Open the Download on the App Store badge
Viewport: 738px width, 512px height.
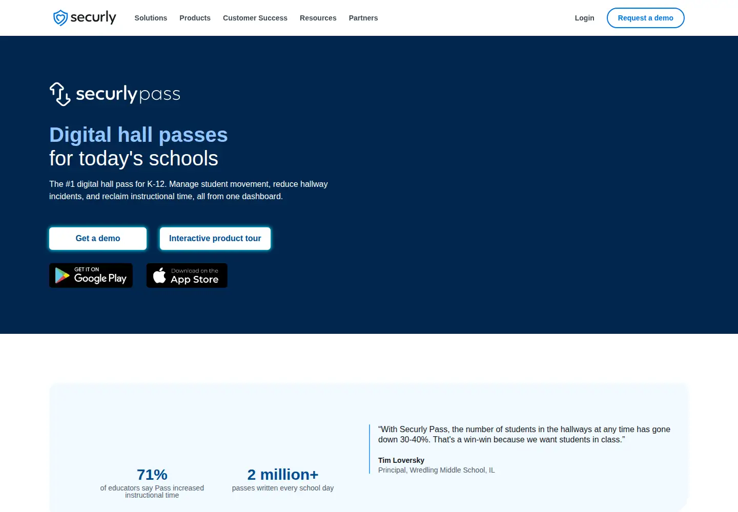click(x=187, y=275)
